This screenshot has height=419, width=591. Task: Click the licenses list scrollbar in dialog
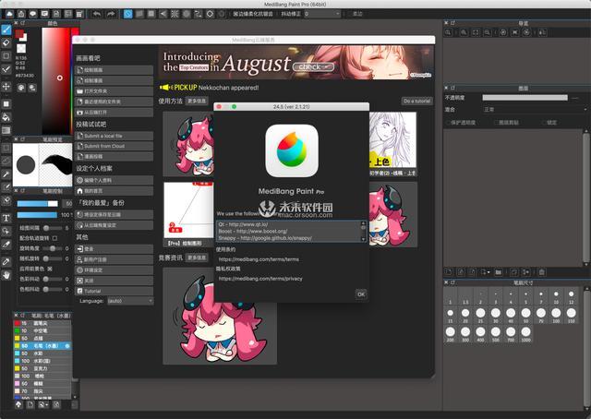(x=363, y=231)
